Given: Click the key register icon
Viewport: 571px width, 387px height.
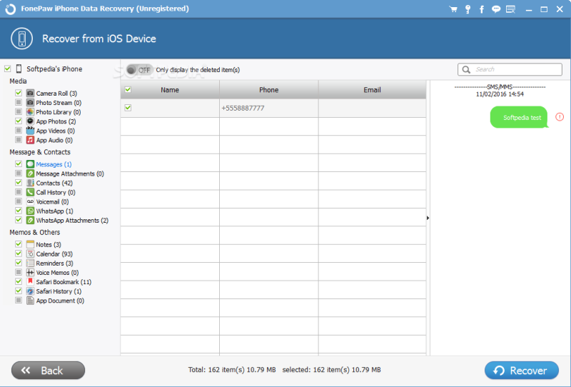Looking at the screenshot, I should point(468,9).
